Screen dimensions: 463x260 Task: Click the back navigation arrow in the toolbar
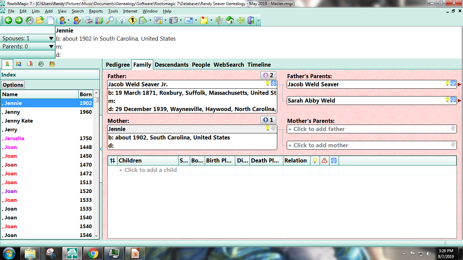(8, 20)
